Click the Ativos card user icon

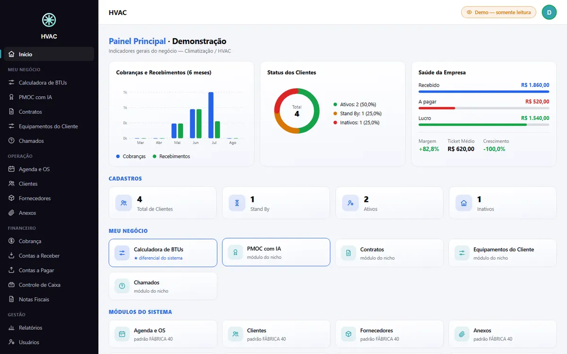click(350, 203)
